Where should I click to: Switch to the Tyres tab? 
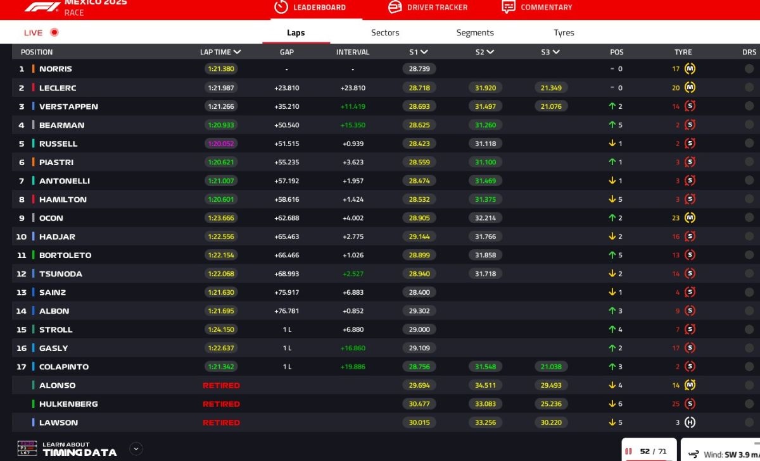[564, 33]
